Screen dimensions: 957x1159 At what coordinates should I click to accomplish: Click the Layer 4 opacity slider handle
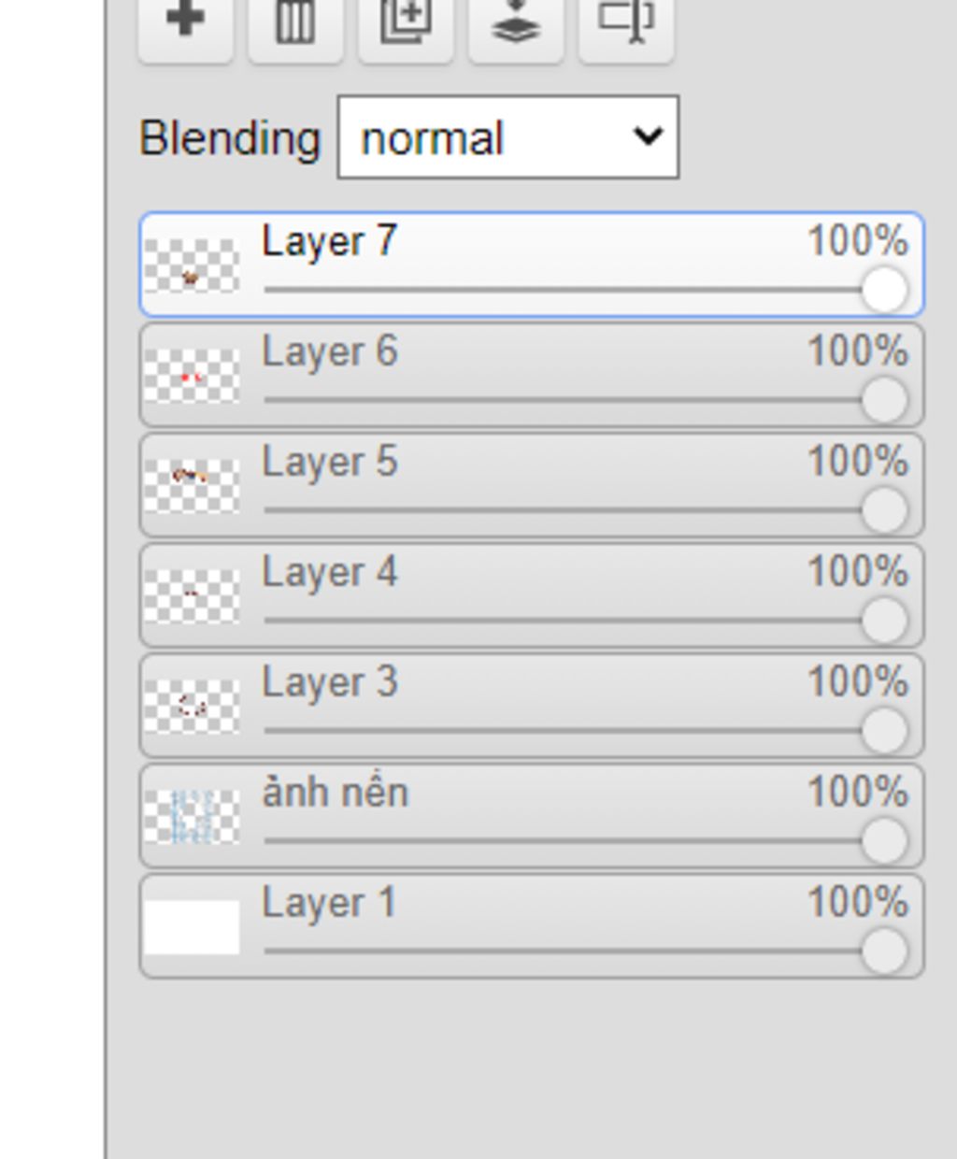[x=884, y=620]
